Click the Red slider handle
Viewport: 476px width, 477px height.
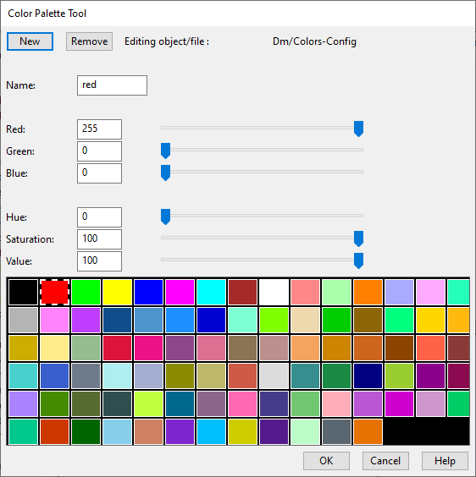pos(358,129)
